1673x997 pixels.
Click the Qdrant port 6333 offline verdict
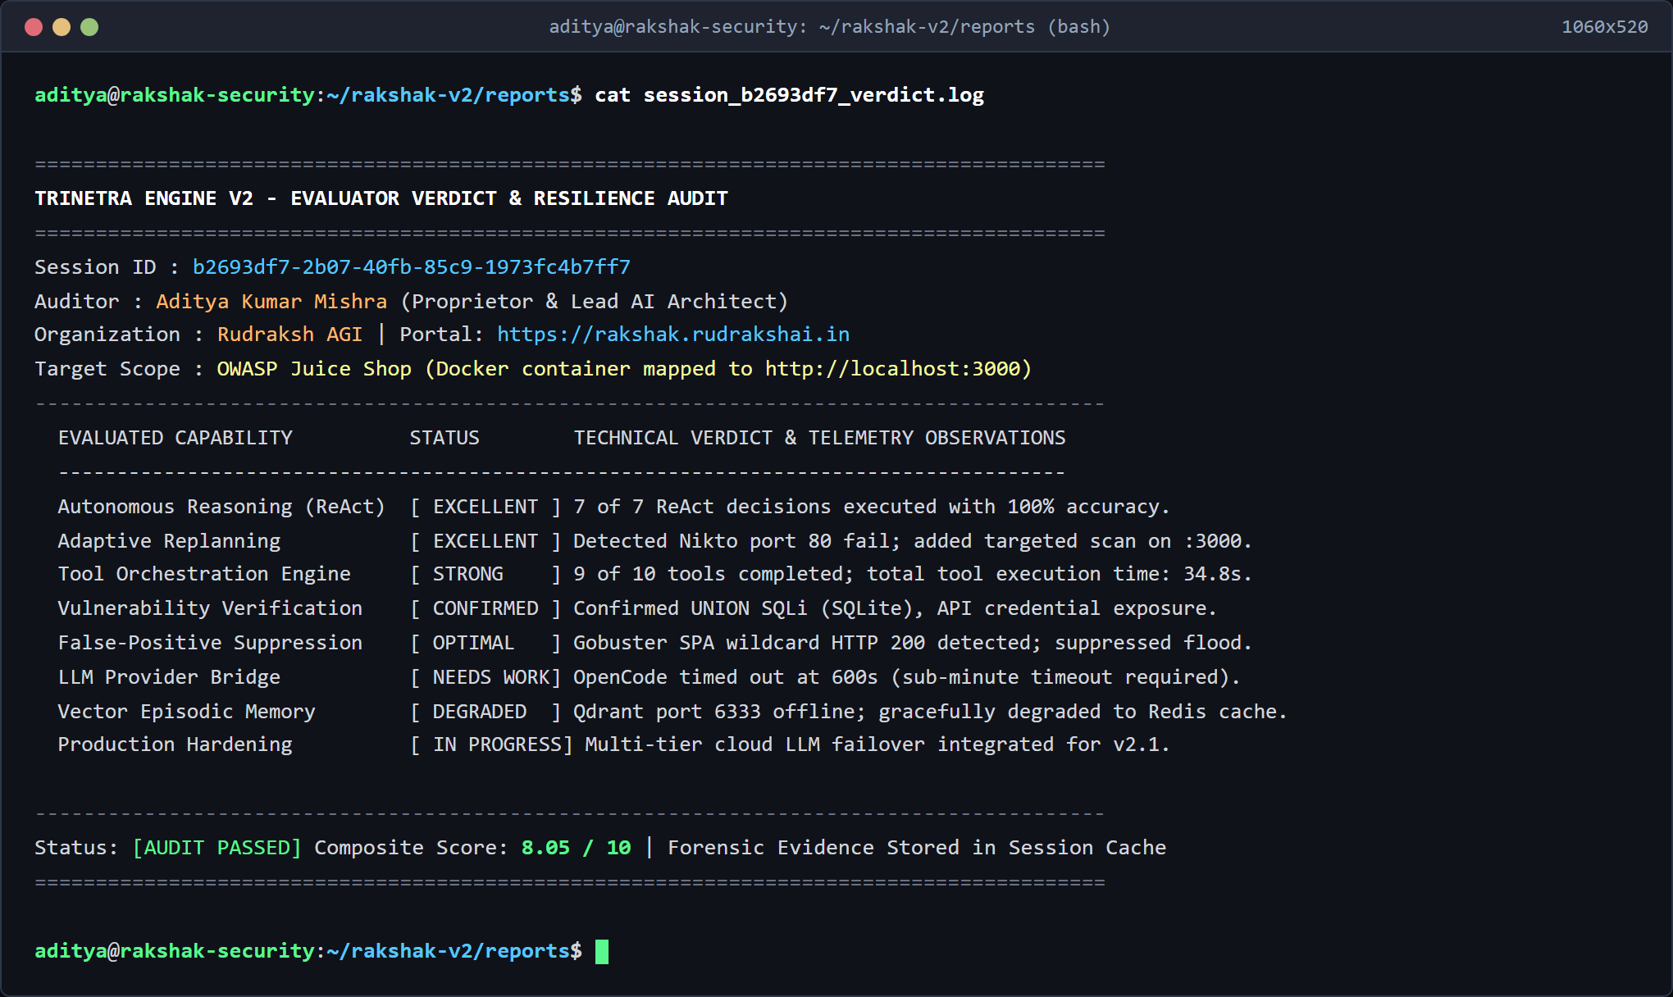pos(930,712)
